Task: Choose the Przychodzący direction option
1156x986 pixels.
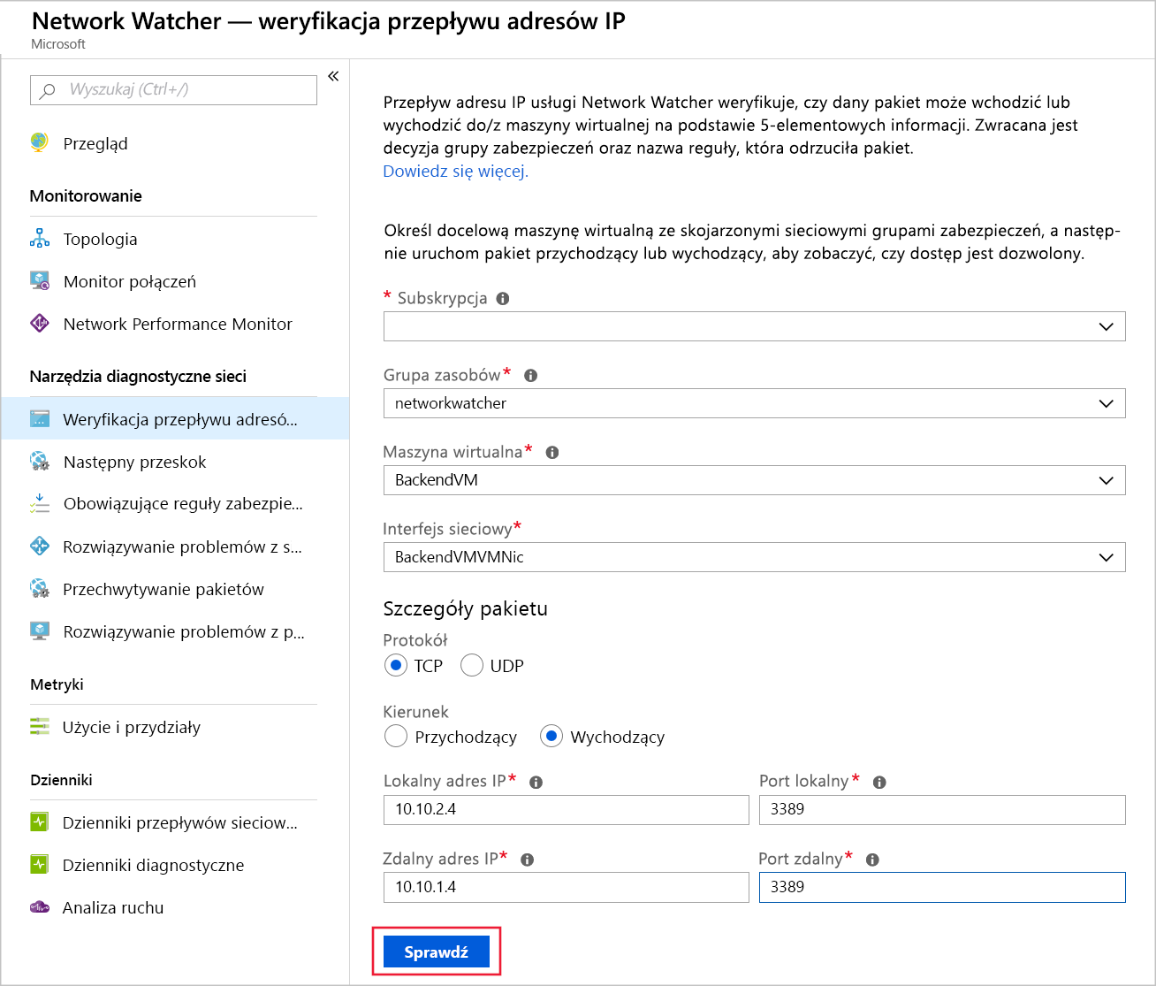Action: (x=396, y=736)
